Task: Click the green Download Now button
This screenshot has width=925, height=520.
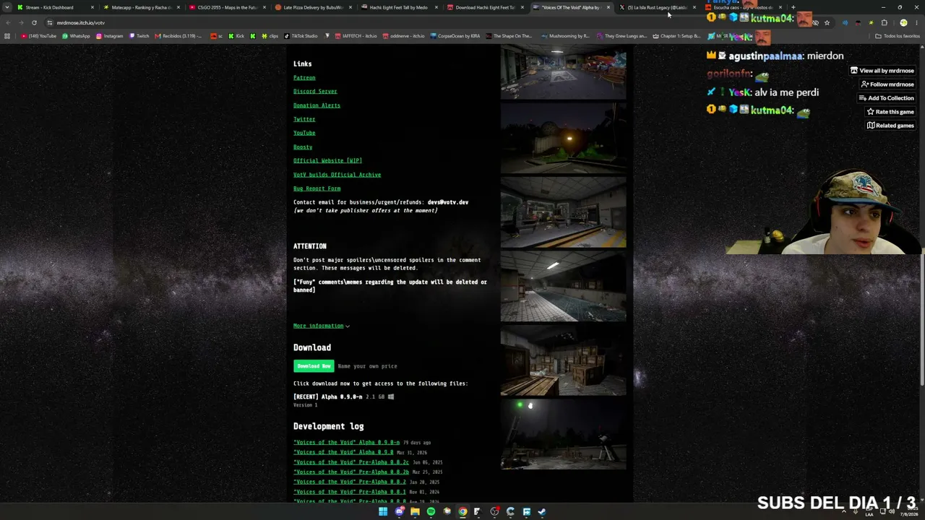Action: tap(314, 366)
